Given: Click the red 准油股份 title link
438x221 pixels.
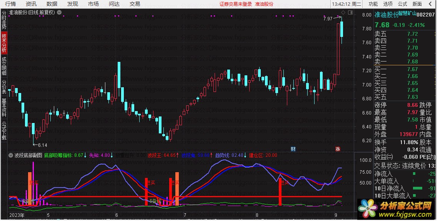Looking at the screenshot, I should pyautogui.click(x=264, y=4).
